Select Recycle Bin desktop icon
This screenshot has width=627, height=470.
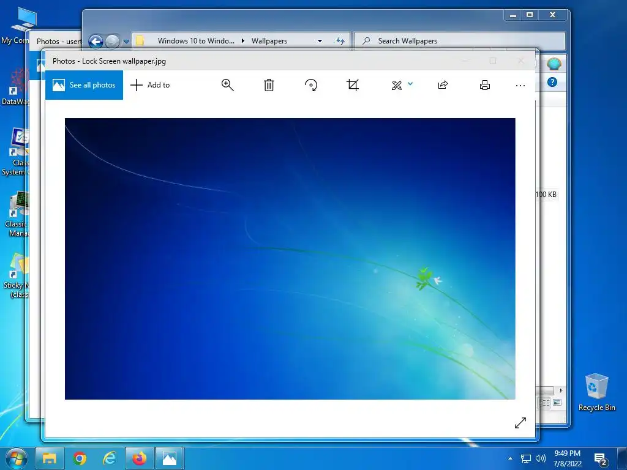596,392
